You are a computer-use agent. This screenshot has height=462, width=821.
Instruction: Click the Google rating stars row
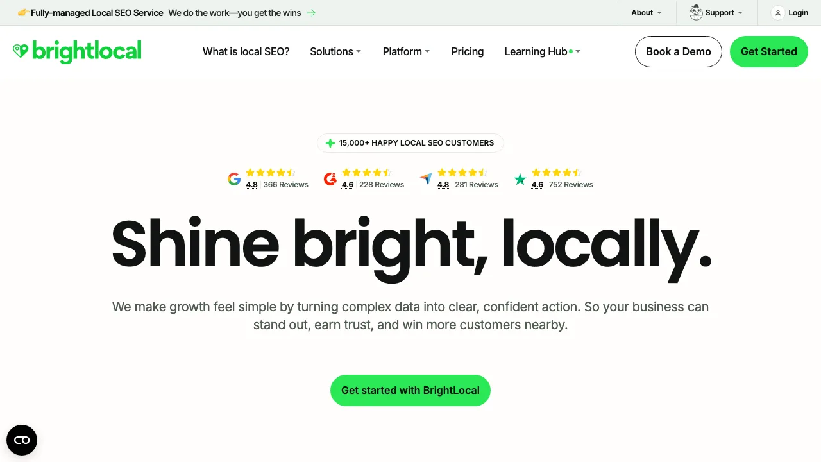(271, 173)
